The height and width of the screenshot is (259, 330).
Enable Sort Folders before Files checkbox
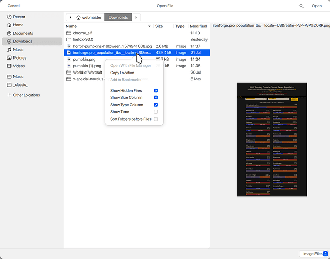[x=156, y=119]
